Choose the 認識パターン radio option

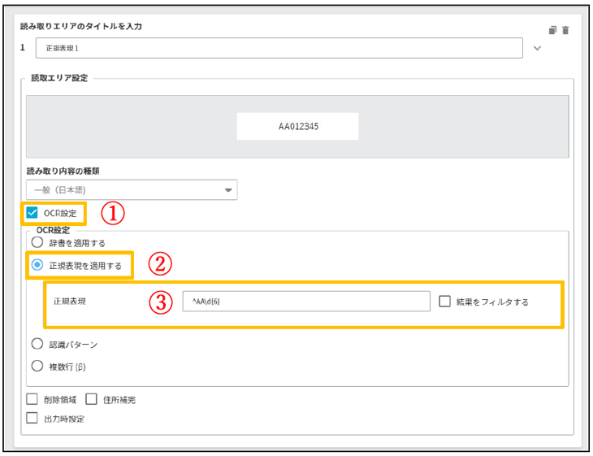37,344
